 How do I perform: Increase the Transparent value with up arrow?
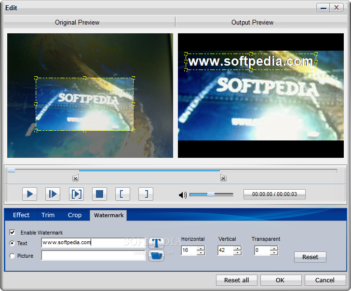click(274, 248)
